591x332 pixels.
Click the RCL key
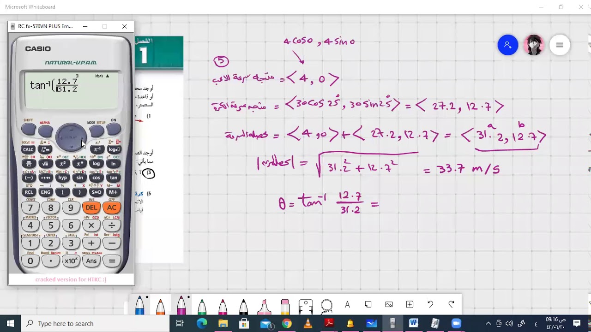pyautogui.click(x=29, y=192)
